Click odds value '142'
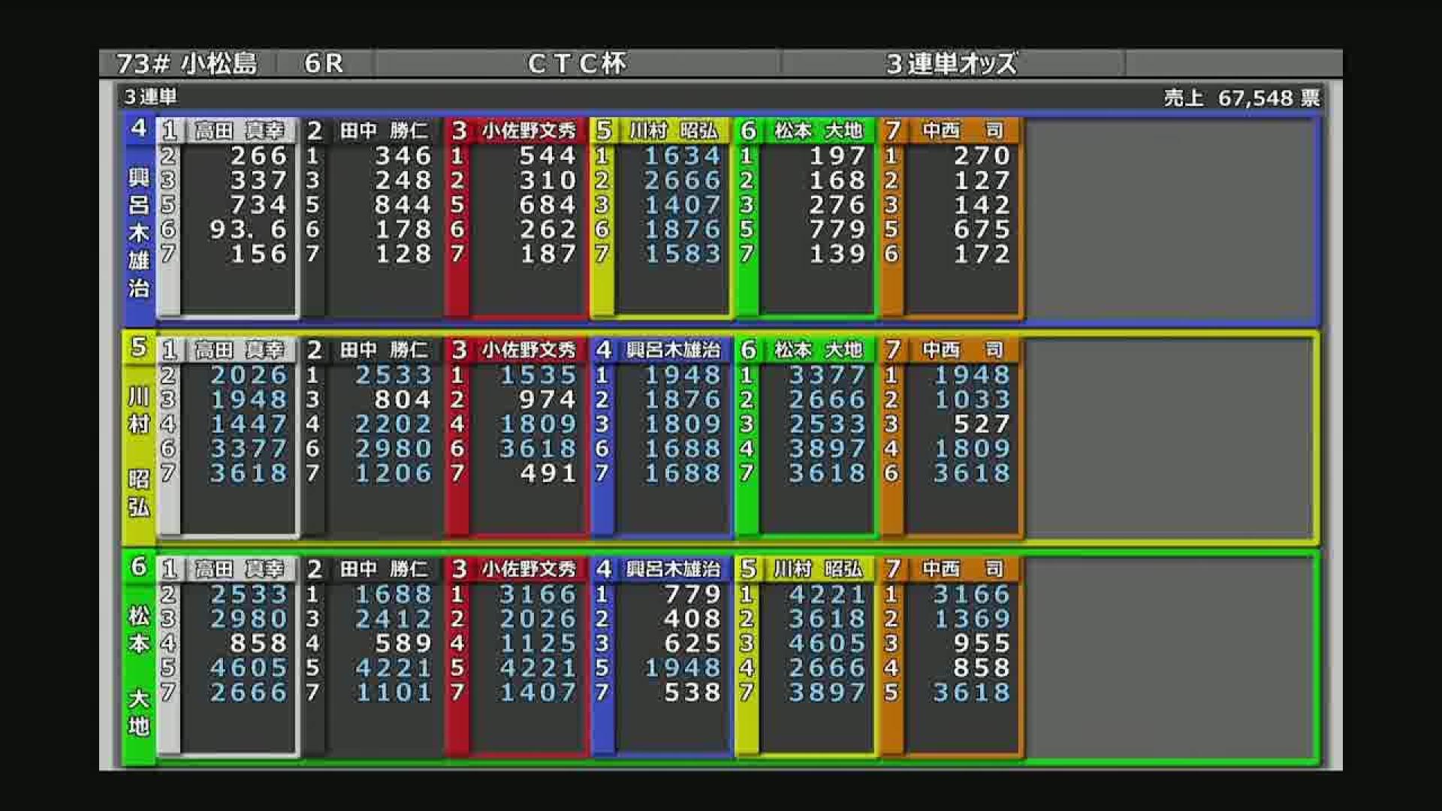Image resolution: width=1442 pixels, height=811 pixels. [982, 205]
